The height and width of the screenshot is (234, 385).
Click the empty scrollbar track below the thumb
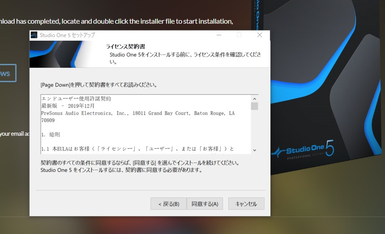pos(255,128)
